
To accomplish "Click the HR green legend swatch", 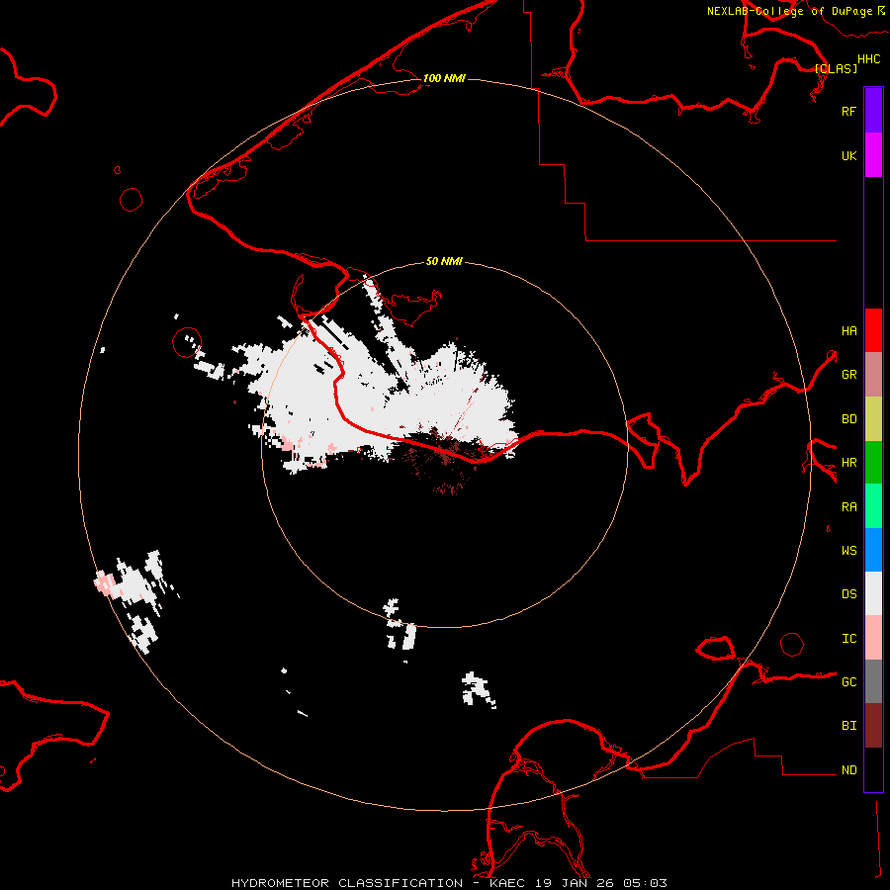I will tap(873, 463).
